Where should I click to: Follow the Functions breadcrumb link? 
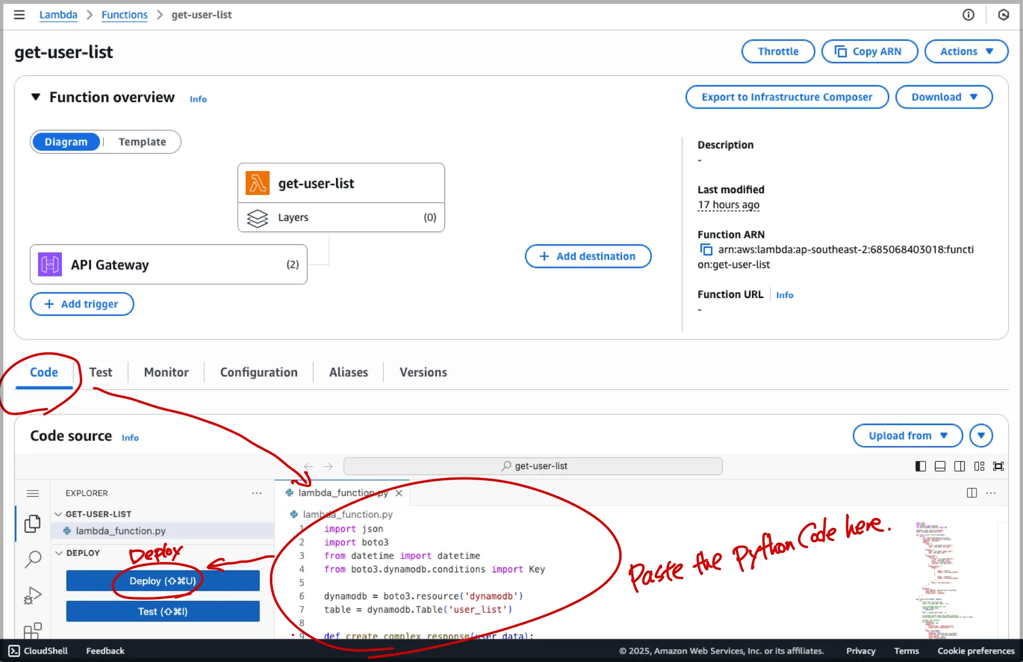click(124, 15)
